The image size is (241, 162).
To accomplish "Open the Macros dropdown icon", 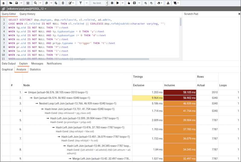I will (x=176, y=3).
